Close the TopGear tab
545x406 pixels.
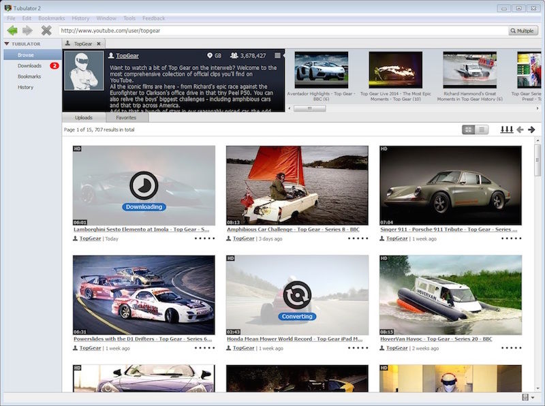pyautogui.click(x=99, y=44)
